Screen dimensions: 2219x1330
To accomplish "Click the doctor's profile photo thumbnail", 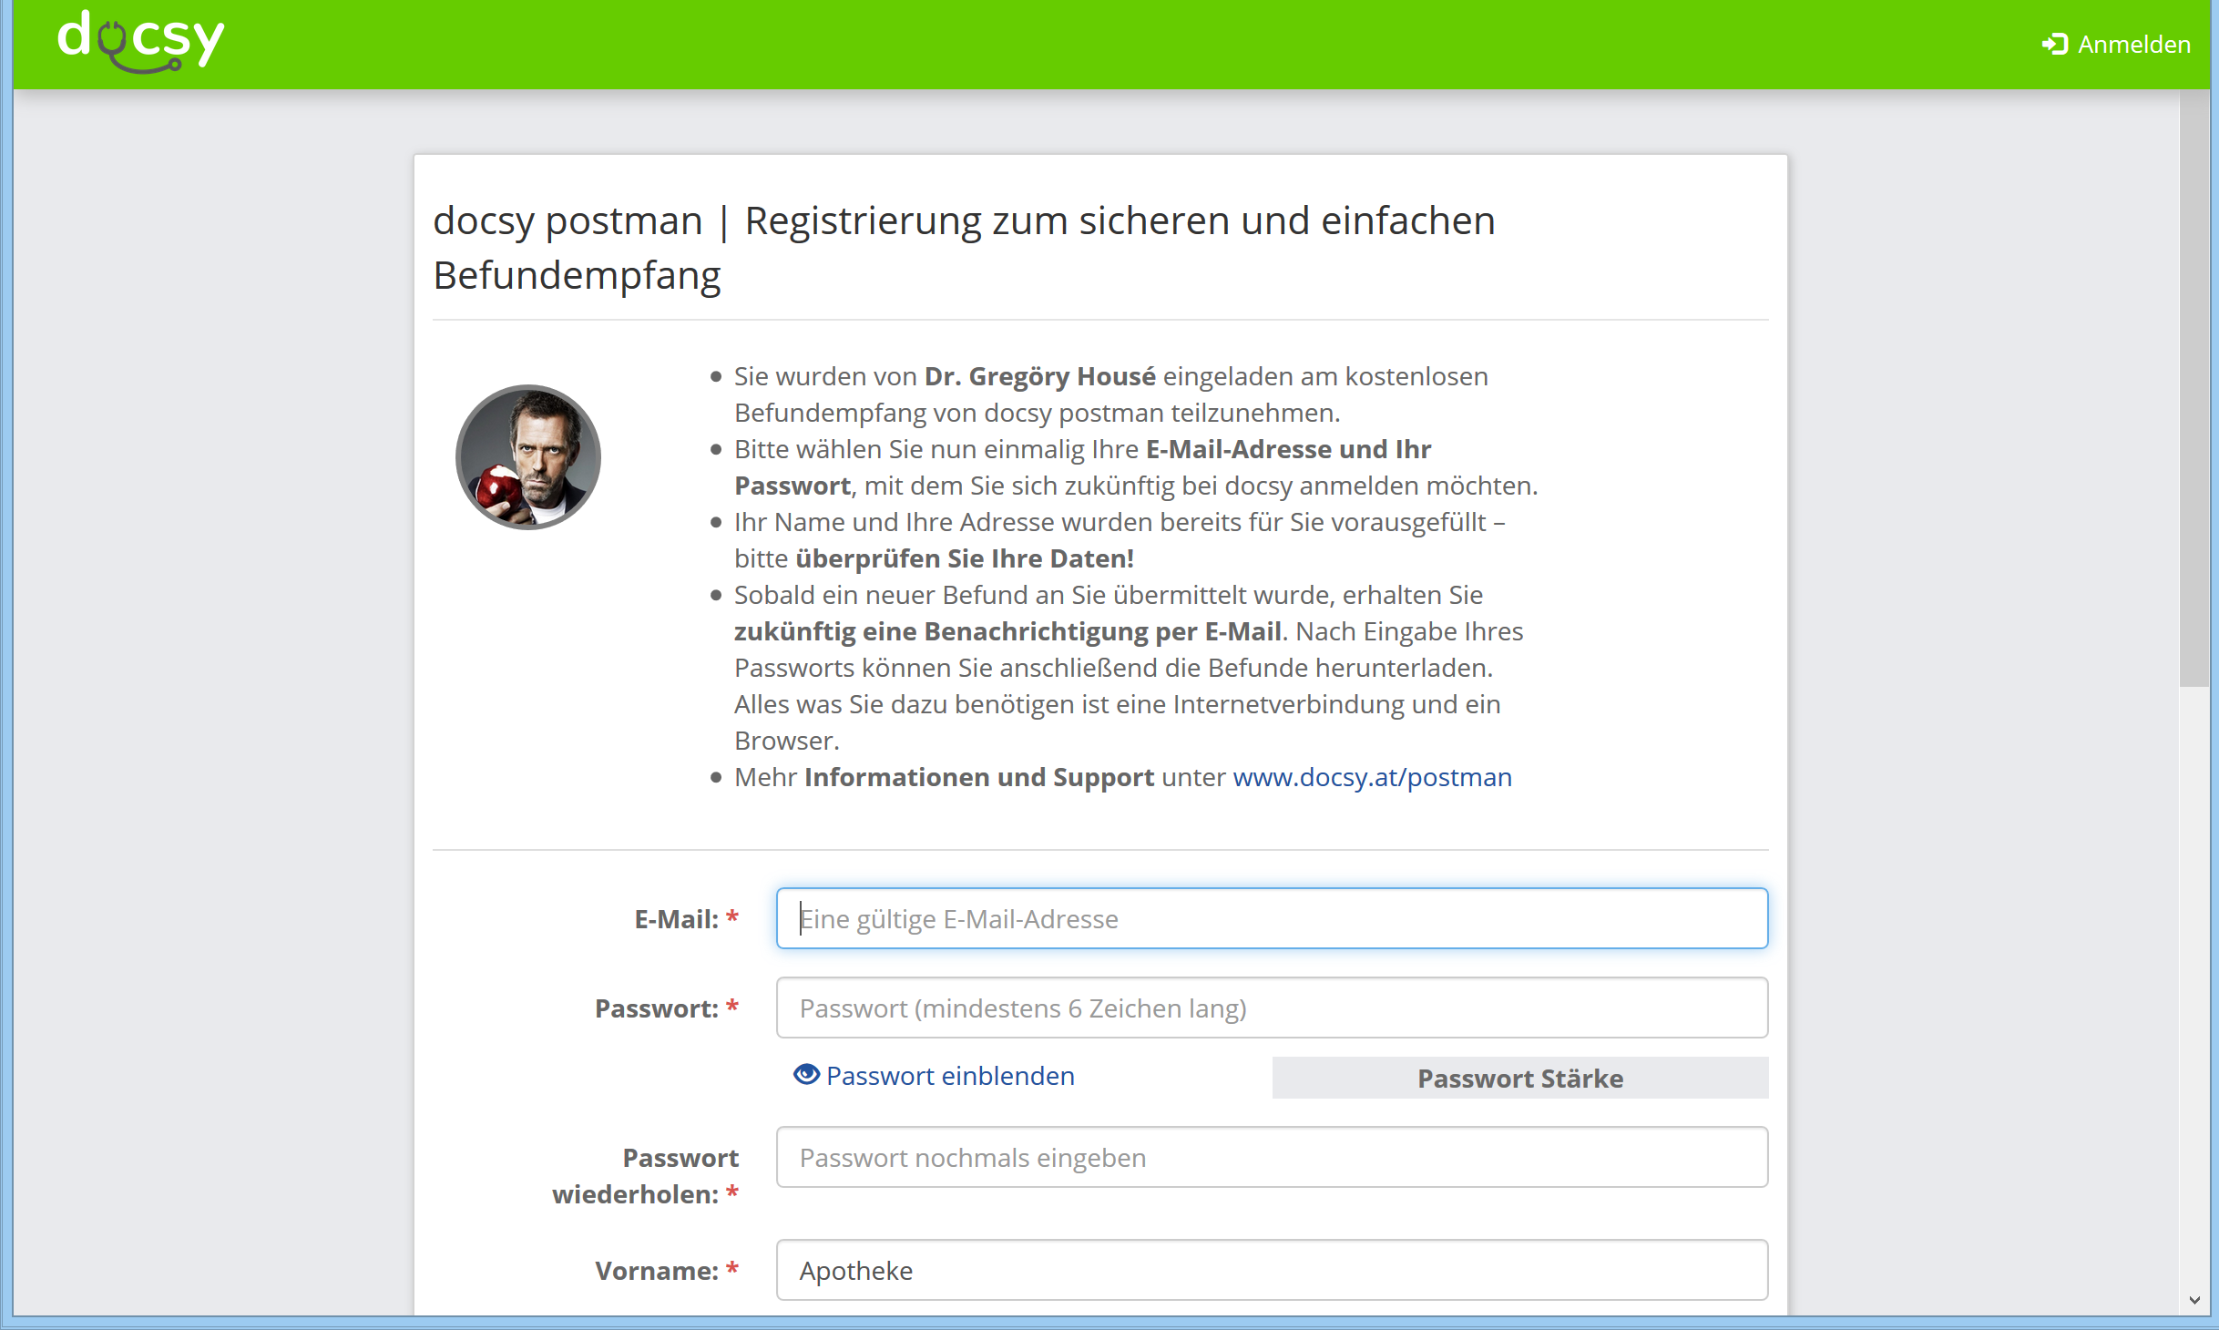I will click(528, 457).
